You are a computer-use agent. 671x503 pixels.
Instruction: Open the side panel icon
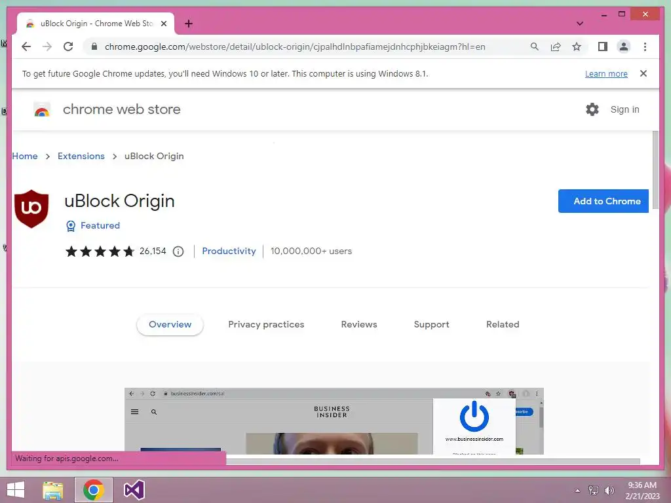[x=603, y=47]
